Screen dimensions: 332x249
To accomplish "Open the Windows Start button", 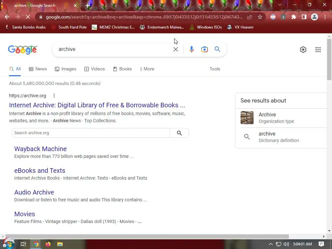I will [8, 244].
